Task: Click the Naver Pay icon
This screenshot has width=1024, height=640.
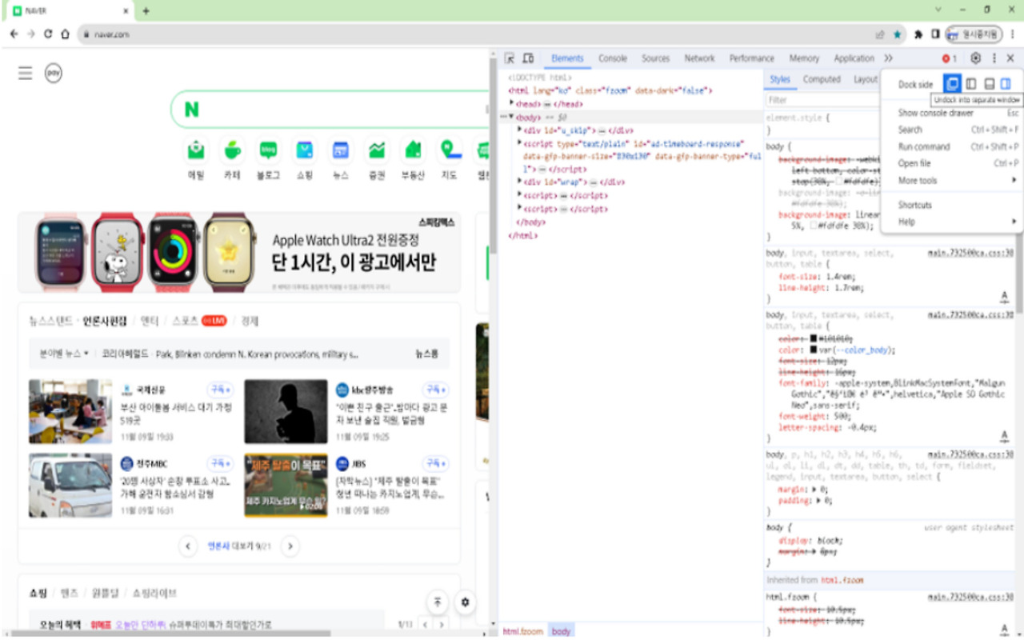Action: (54, 73)
